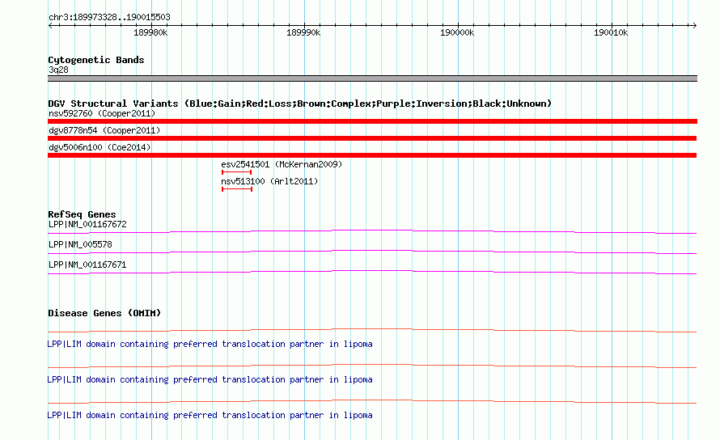Select the Cytogenetic Bands track title
The height and width of the screenshot is (440, 720).
[x=96, y=60]
